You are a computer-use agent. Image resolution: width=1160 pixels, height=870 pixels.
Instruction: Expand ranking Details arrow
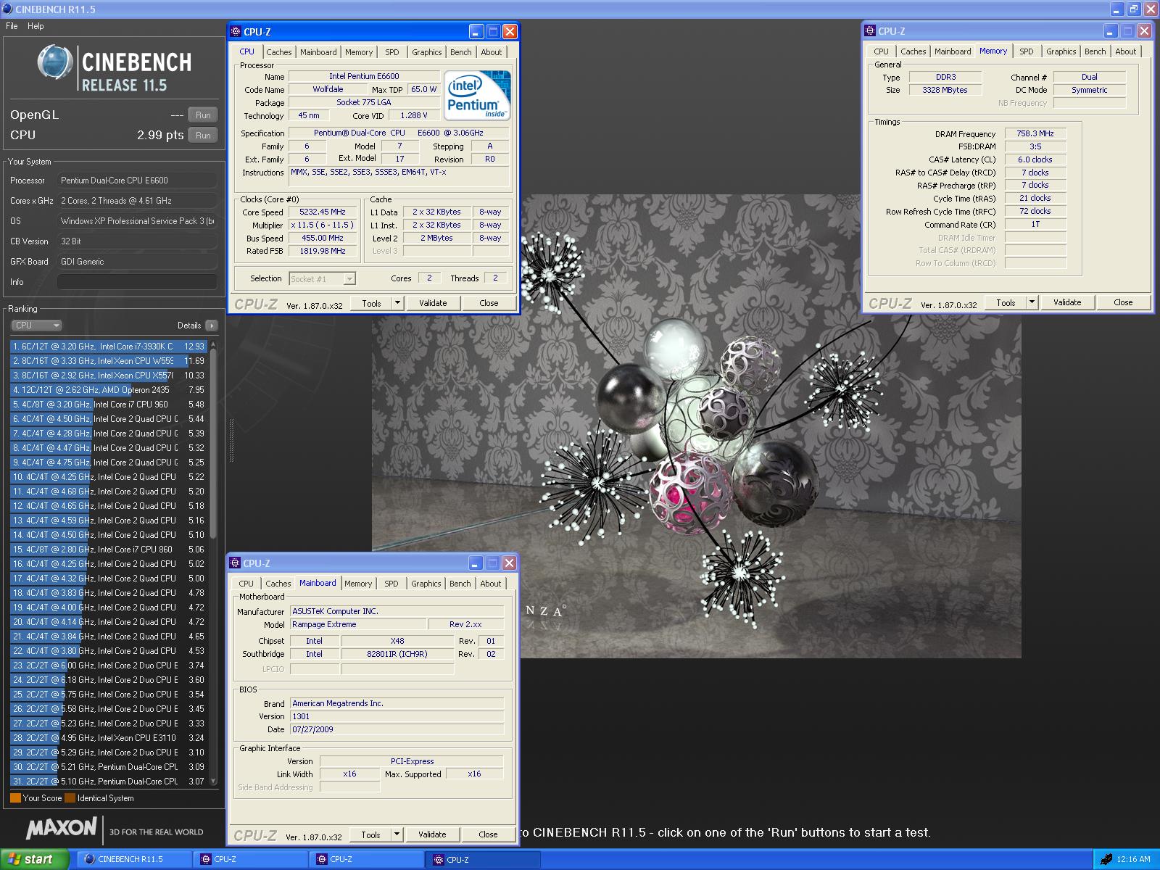(211, 326)
